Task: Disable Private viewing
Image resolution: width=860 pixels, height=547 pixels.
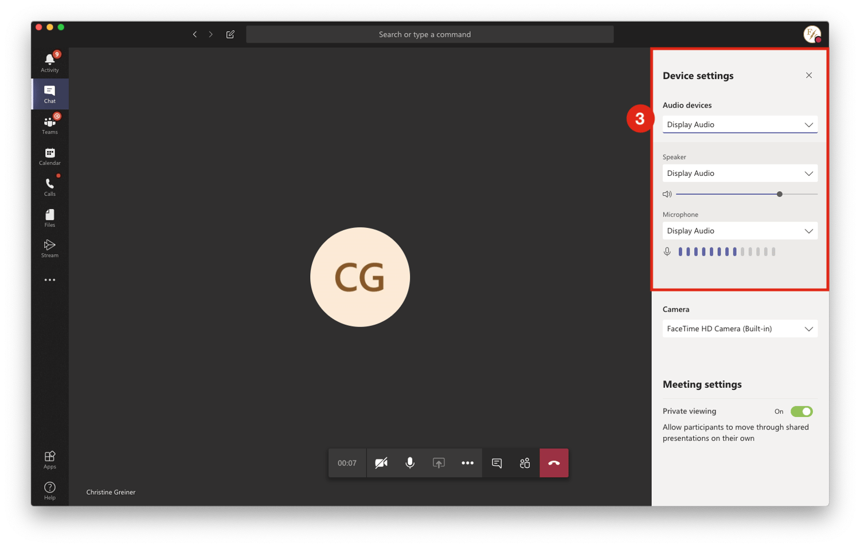Action: 802,411
